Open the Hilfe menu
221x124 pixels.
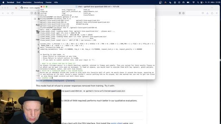tap(56, 2)
